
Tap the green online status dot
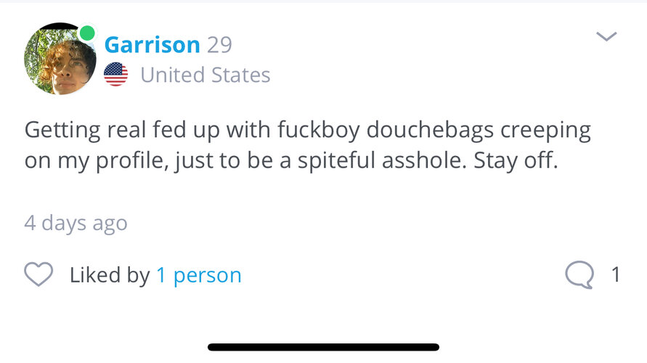pos(87,33)
